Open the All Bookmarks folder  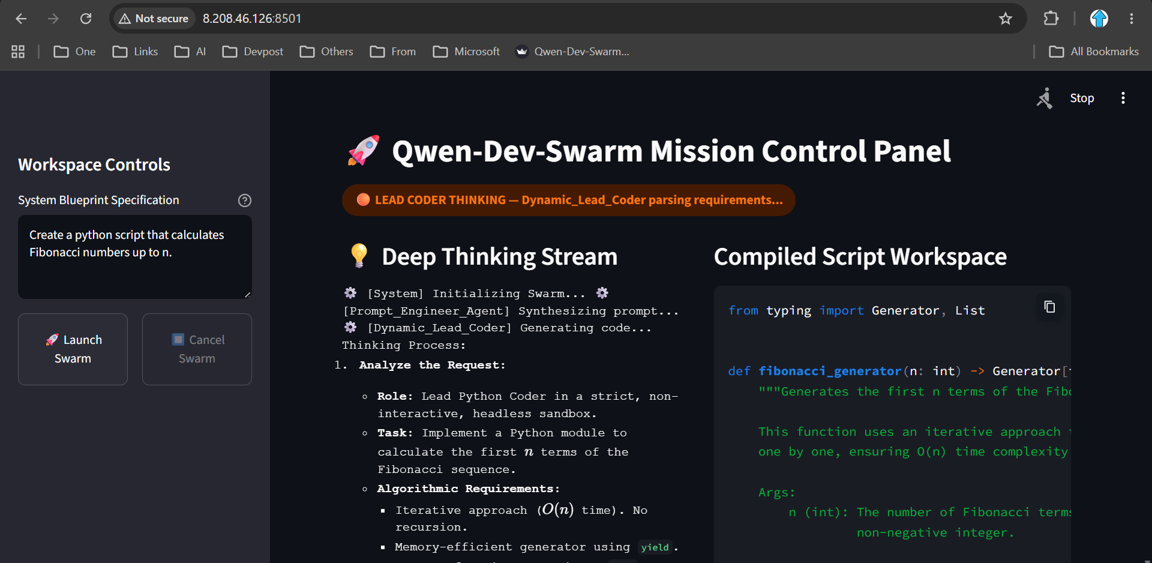coord(1094,52)
